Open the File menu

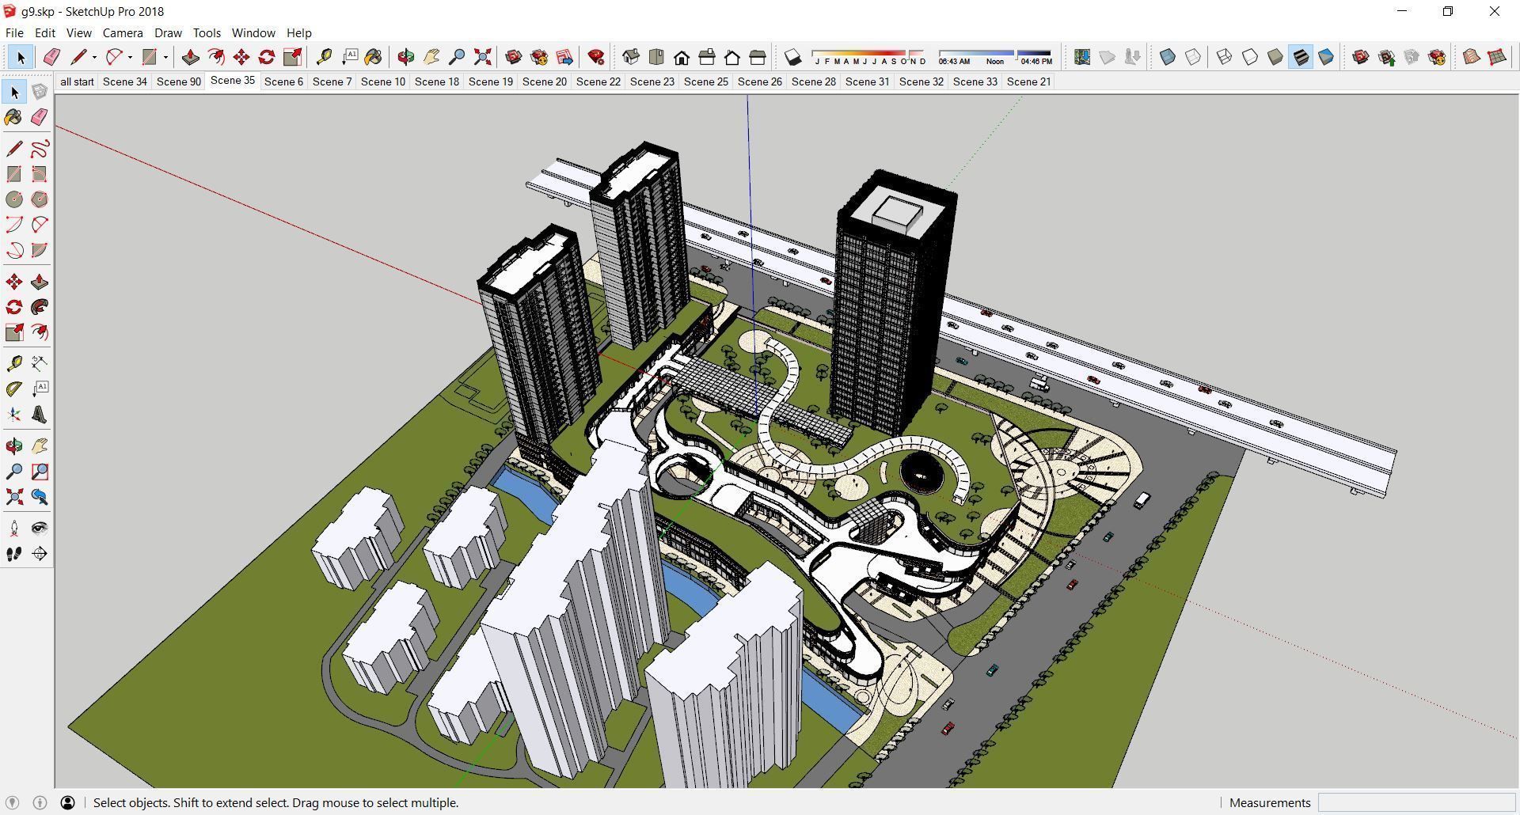coord(14,32)
